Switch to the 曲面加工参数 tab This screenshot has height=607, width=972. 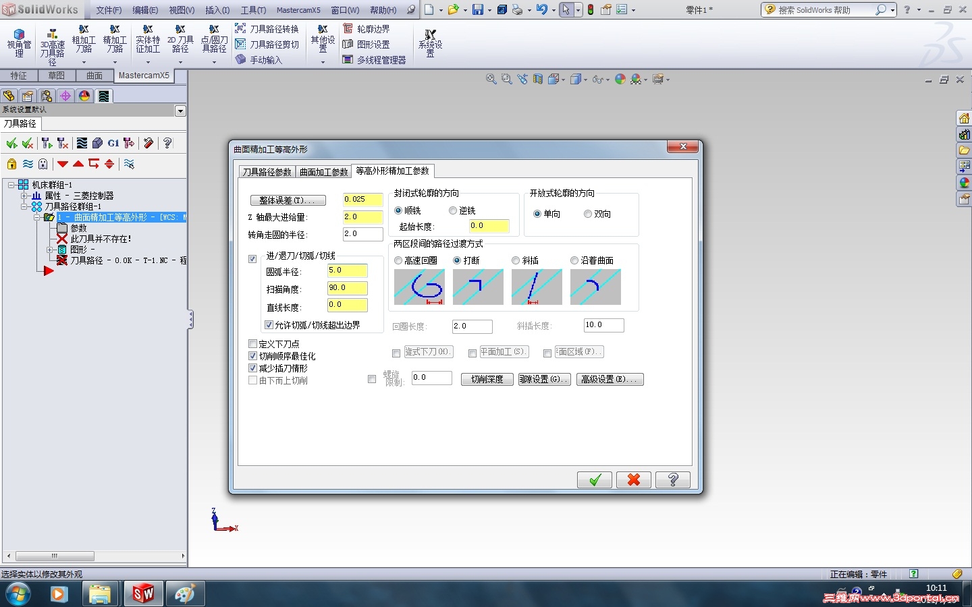click(324, 172)
